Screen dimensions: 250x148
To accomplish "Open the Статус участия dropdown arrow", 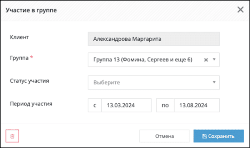I will pyautogui.click(x=214, y=82).
